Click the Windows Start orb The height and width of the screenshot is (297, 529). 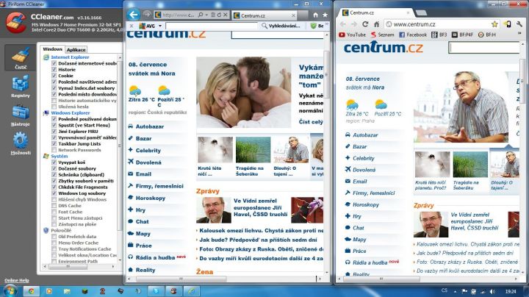10,290
